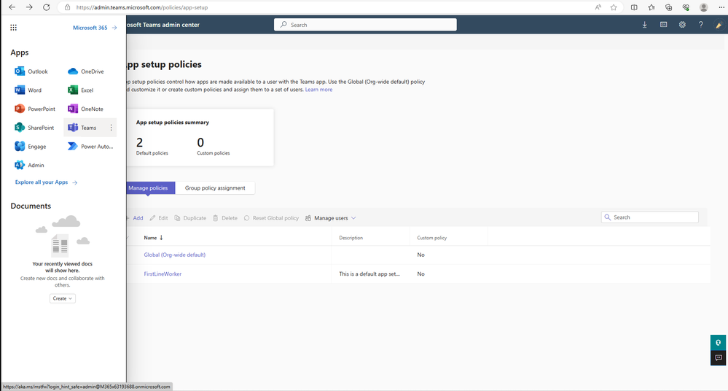Focus the admin center top Search box
The image size is (728, 391).
pyautogui.click(x=365, y=25)
